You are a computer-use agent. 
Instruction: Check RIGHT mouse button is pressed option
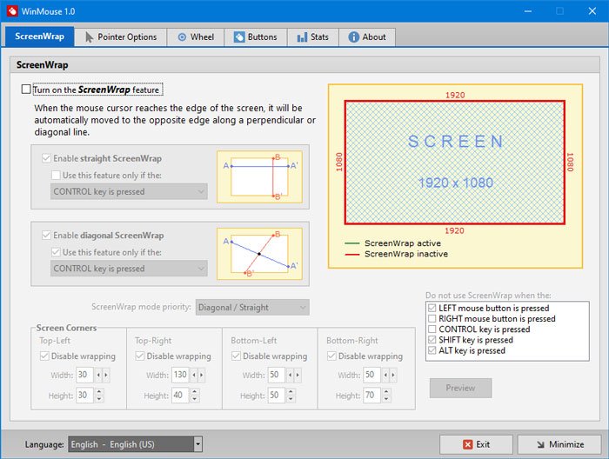pyautogui.click(x=432, y=319)
